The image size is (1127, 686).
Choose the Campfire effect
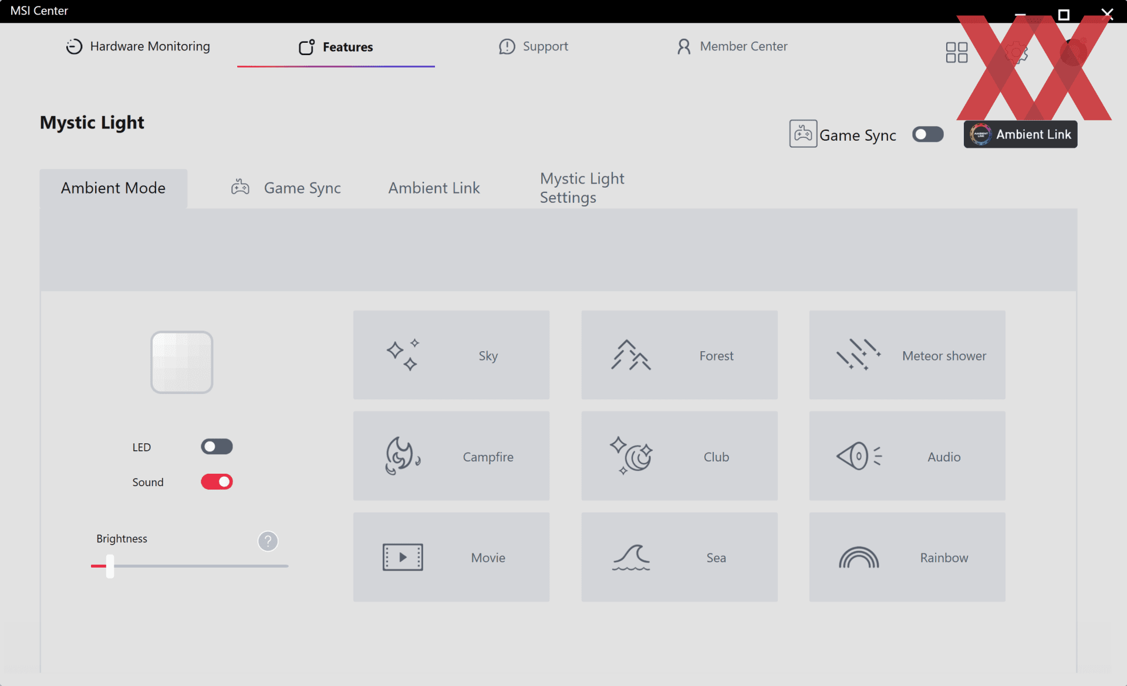click(451, 456)
